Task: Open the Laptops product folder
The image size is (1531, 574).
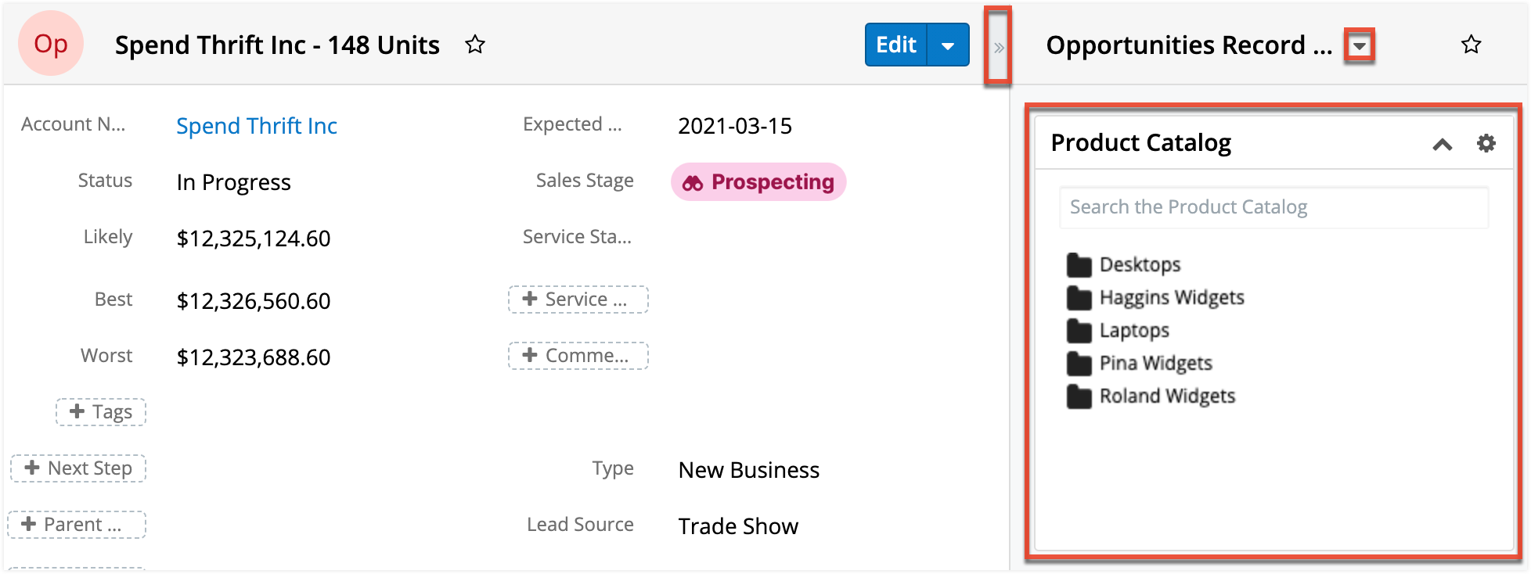Action: [x=1137, y=331]
